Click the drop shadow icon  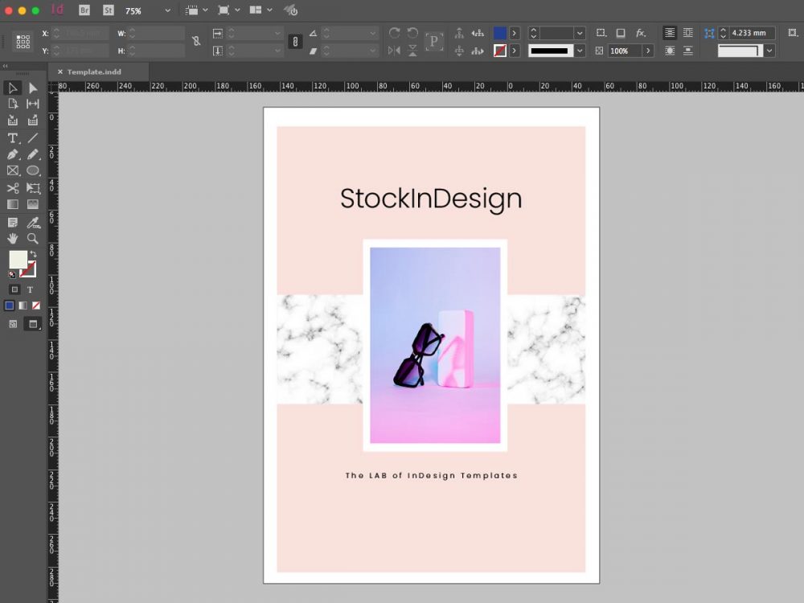click(621, 33)
